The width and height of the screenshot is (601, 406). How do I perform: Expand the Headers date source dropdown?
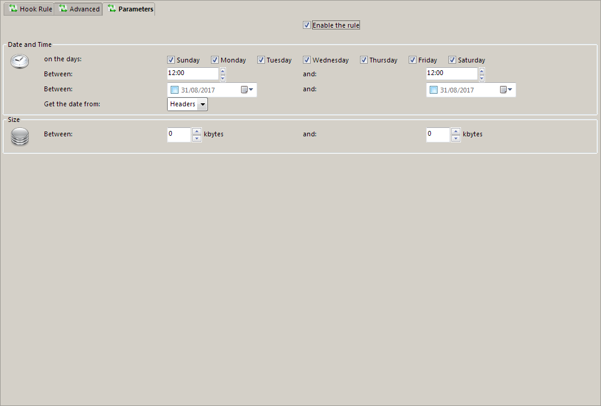pyautogui.click(x=203, y=105)
